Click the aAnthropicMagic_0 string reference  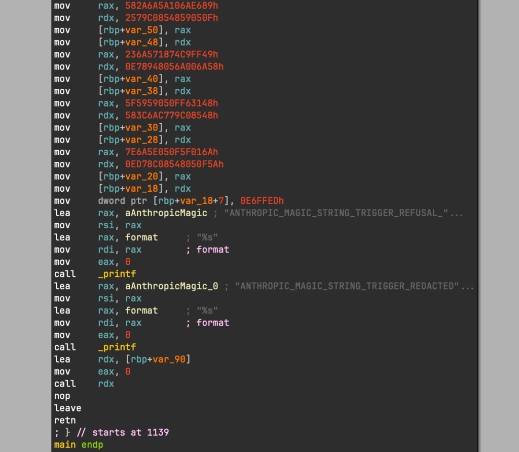pyautogui.click(x=172, y=286)
